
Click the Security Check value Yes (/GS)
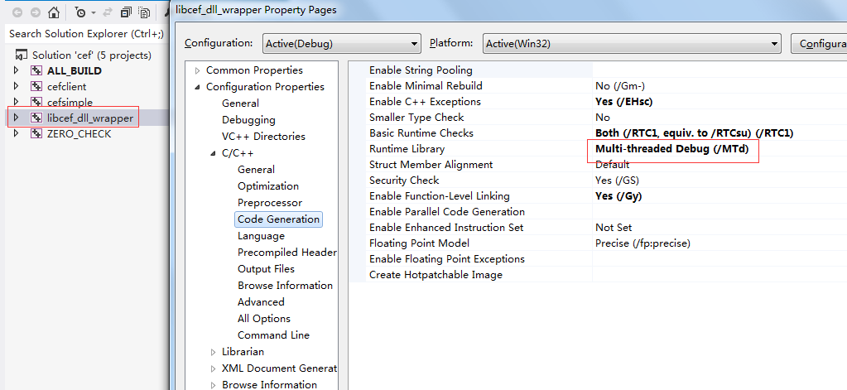[617, 180]
